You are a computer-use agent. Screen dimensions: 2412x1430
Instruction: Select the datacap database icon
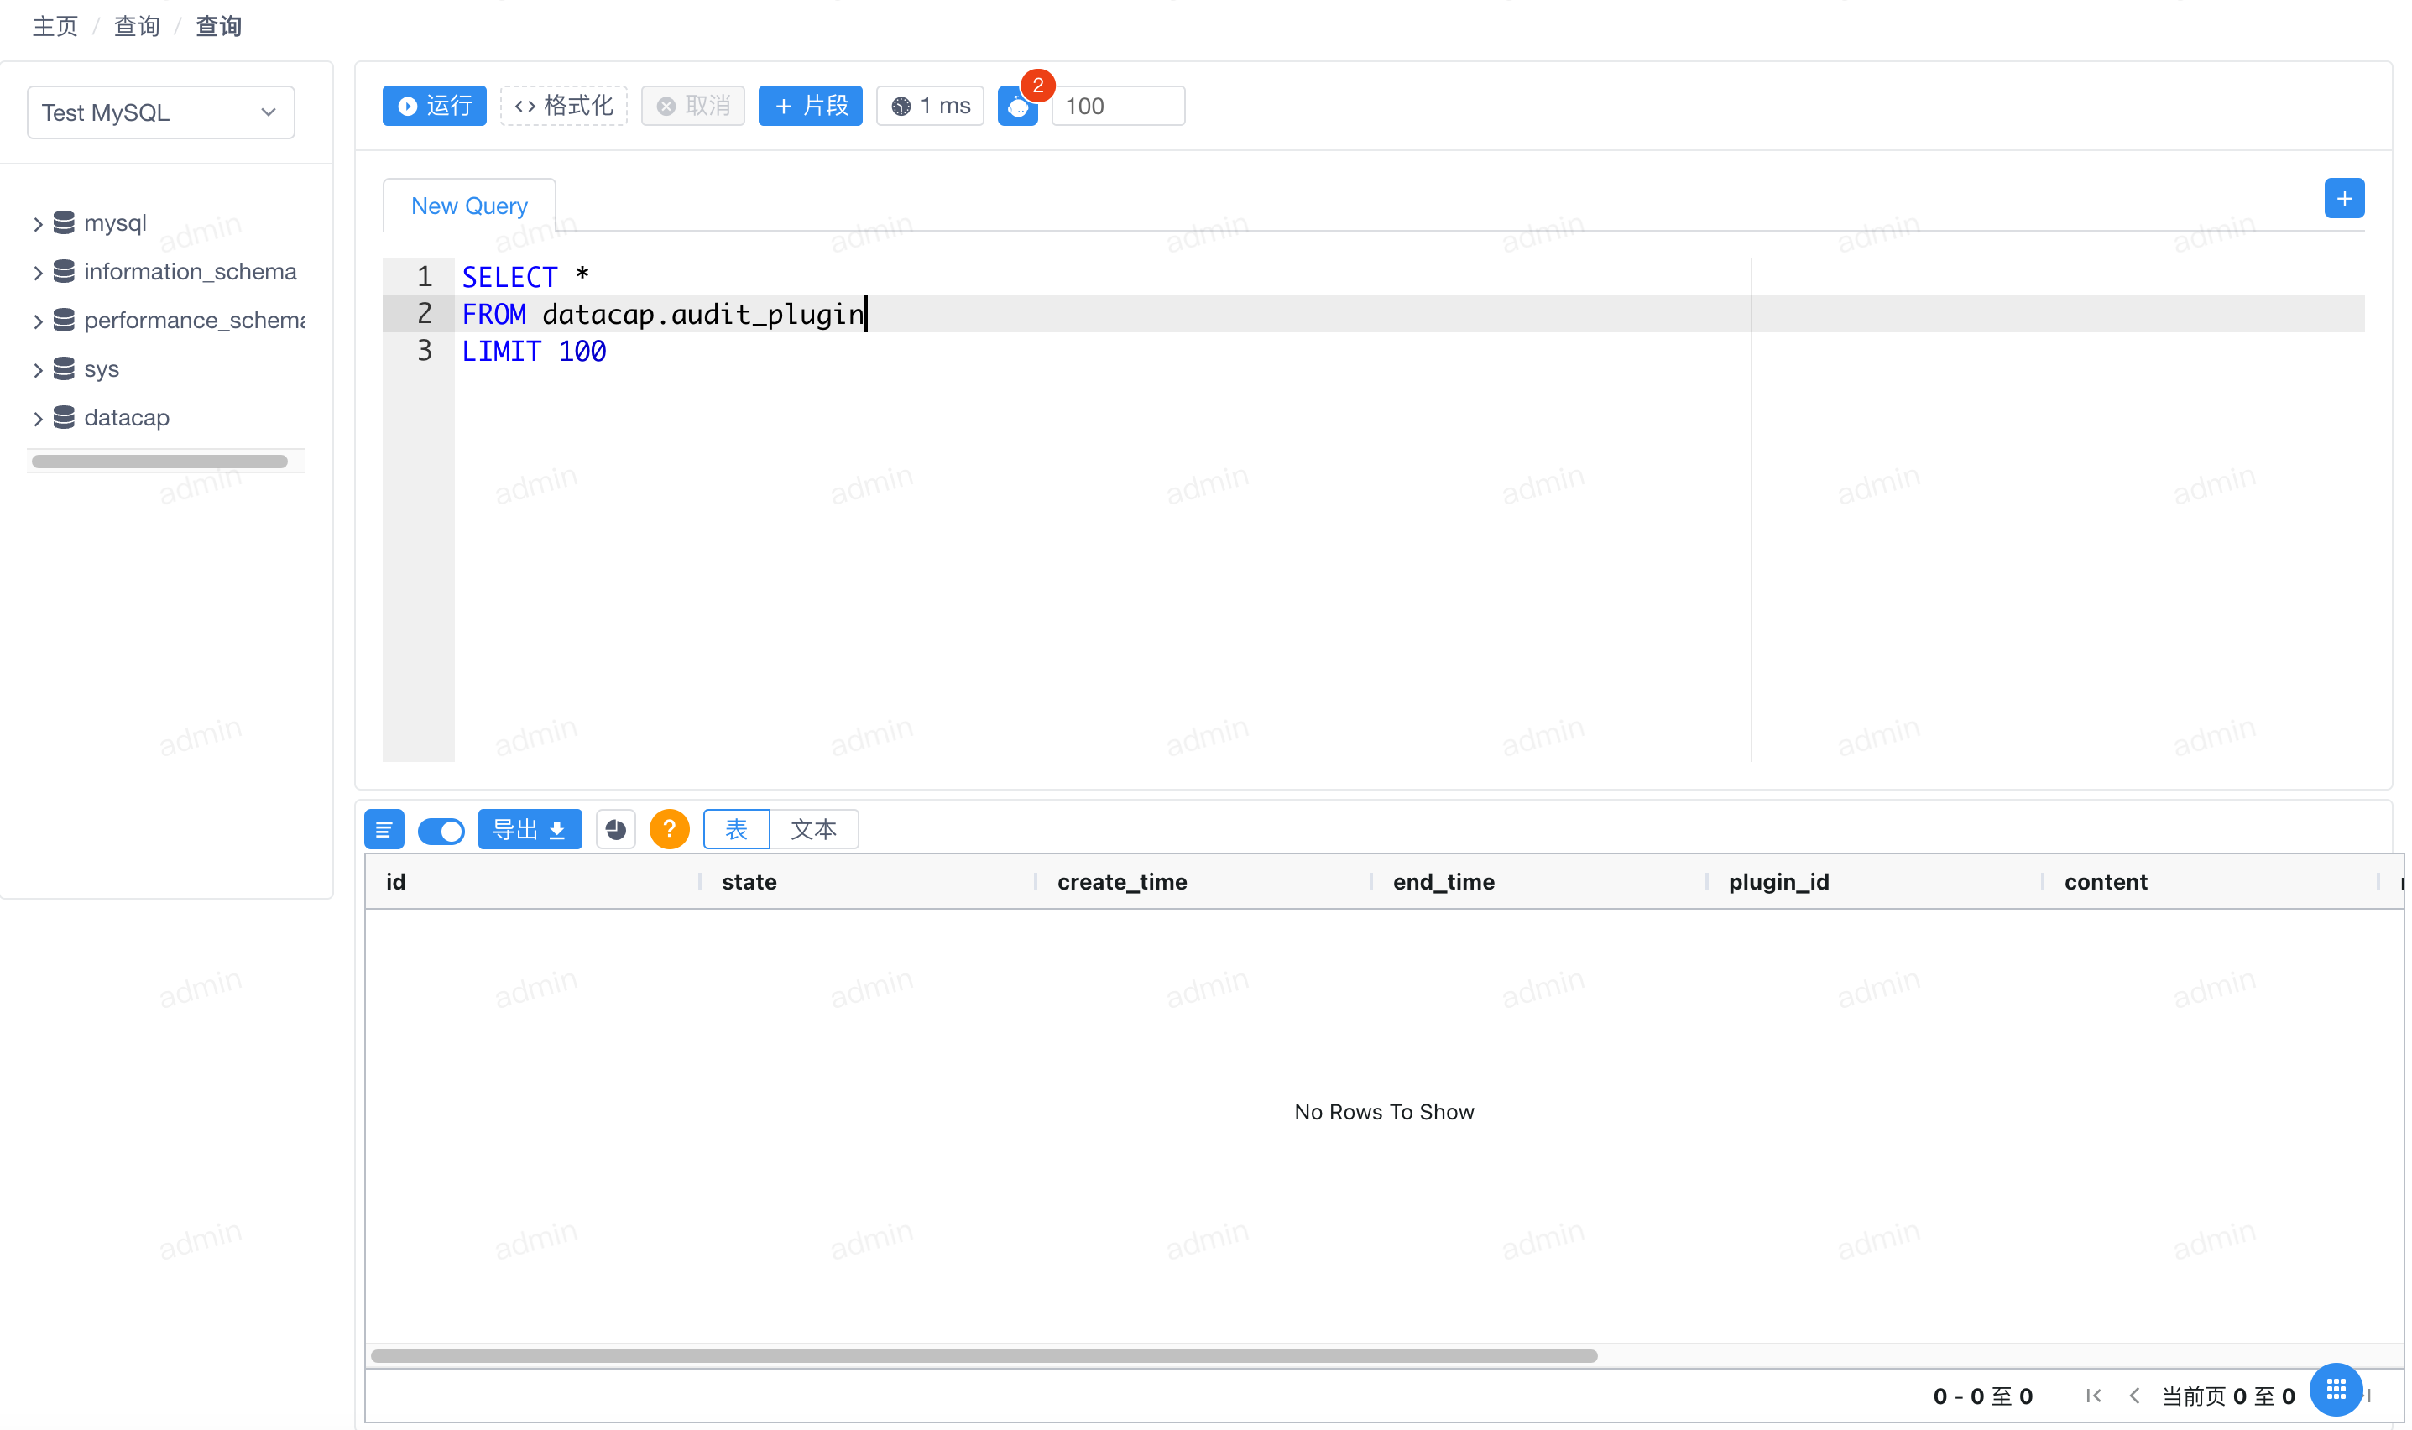[x=64, y=417]
